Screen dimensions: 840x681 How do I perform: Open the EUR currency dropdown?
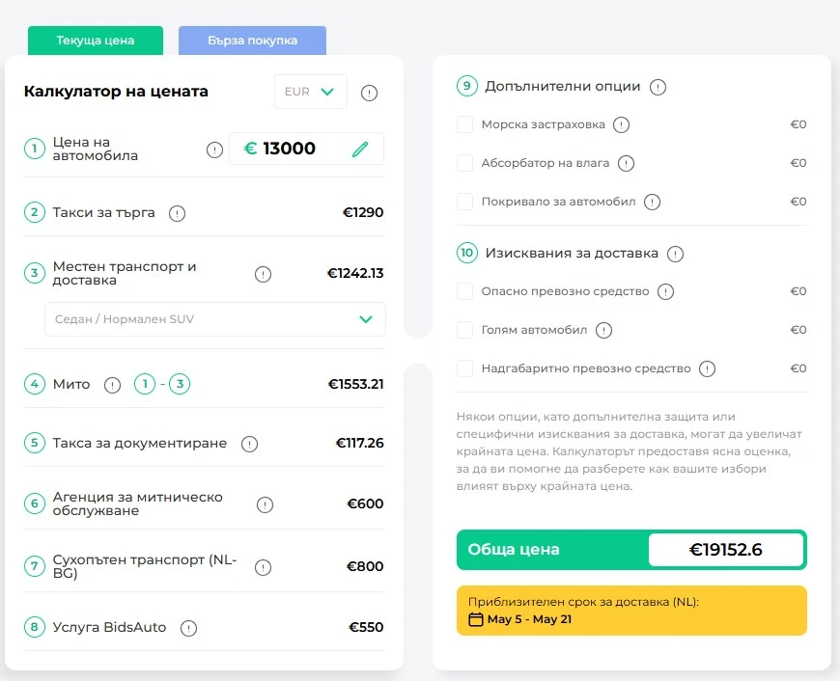pos(310,92)
